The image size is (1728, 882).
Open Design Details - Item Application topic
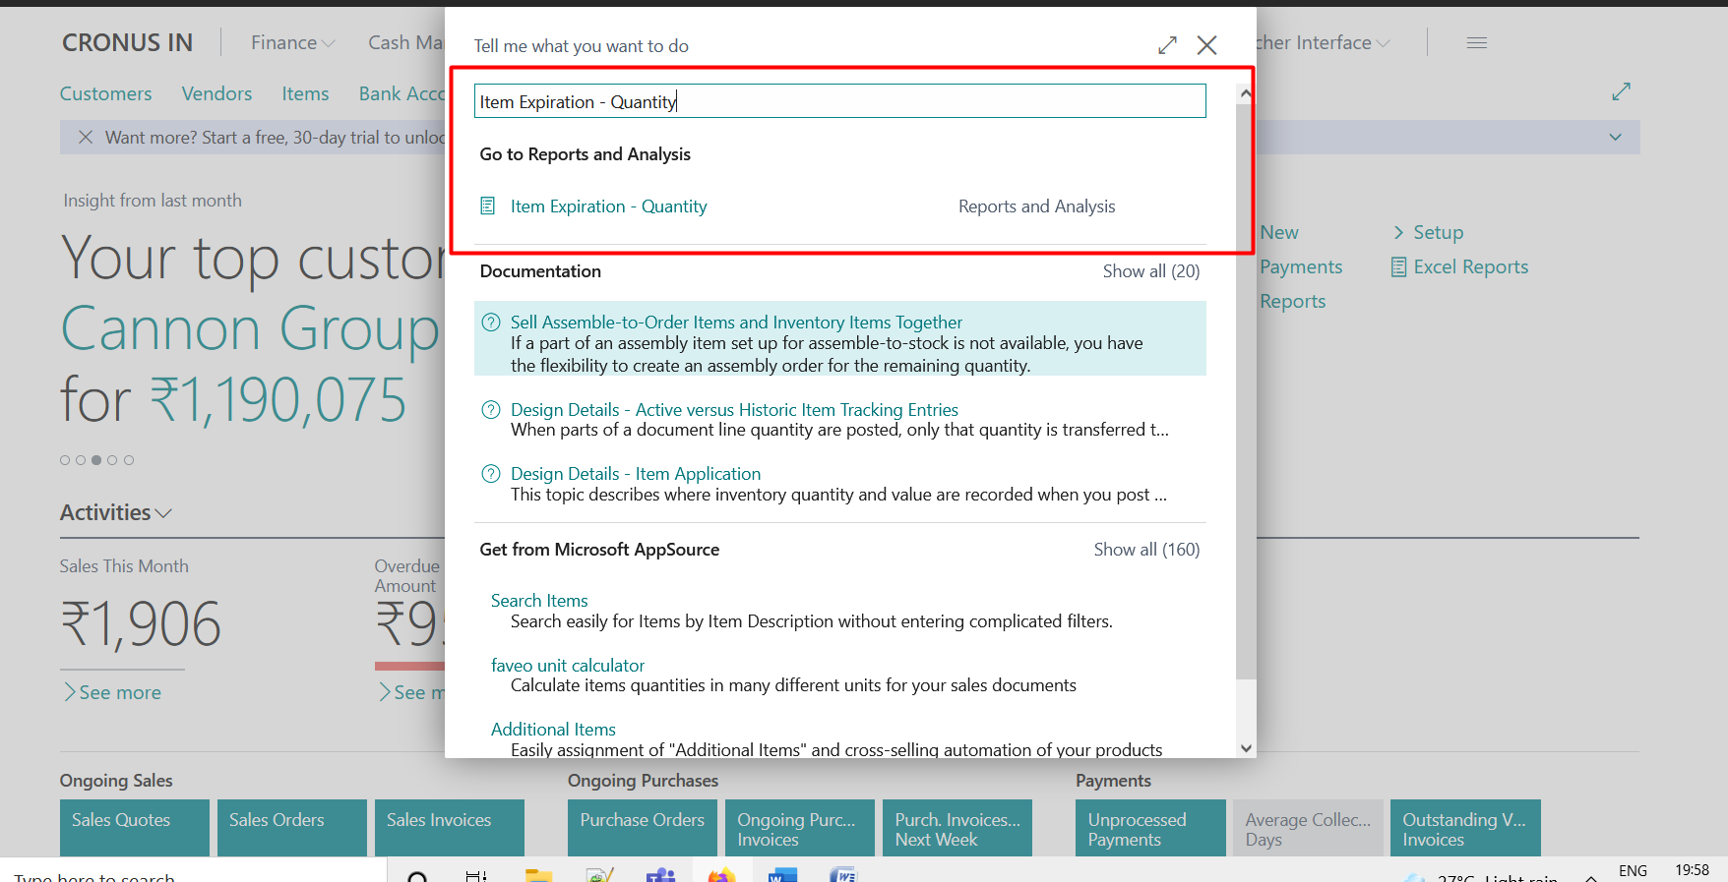(636, 474)
